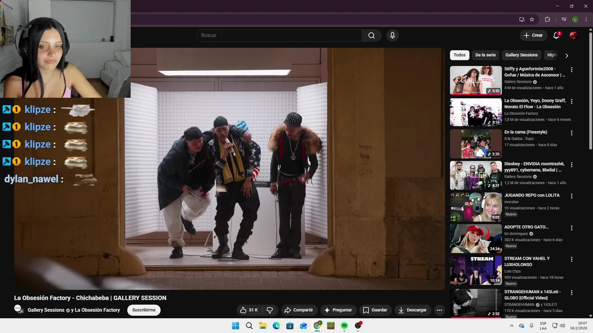This screenshot has height=333, width=593.
Task: Show more filter chips with right arrow
Action: coord(567,55)
